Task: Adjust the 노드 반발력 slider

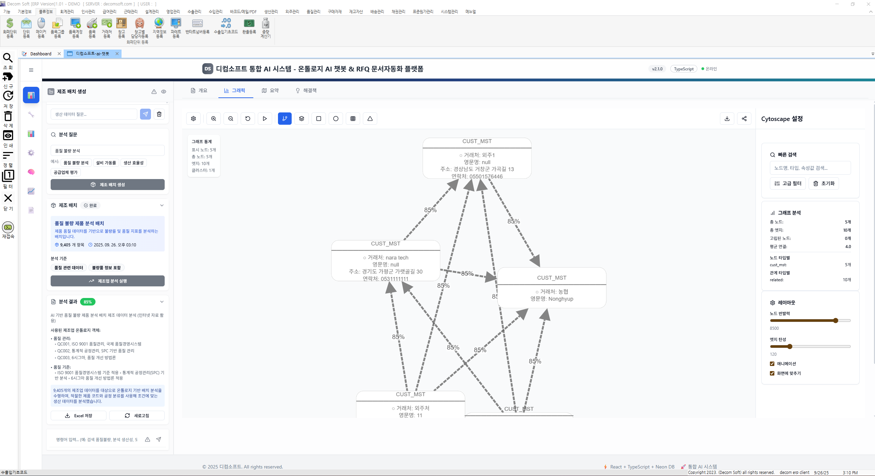Action: click(x=836, y=321)
